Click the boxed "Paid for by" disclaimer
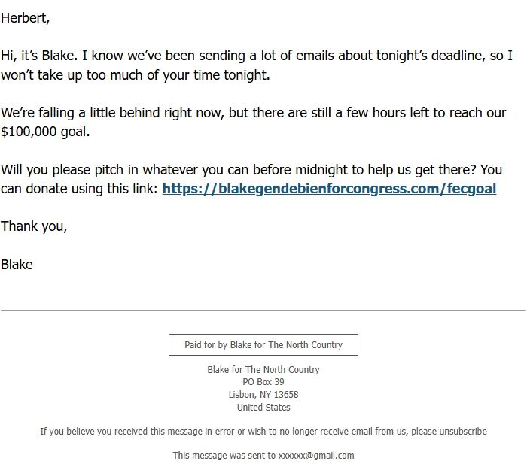This screenshot has height=470, width=527. coord(263,345)
